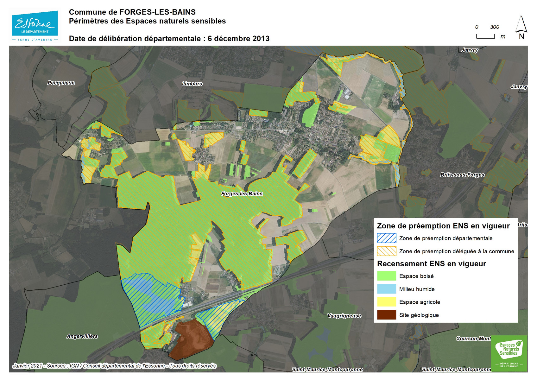The width and height of the screenshot is (537, 380).
Task: Click the 'Forges-les-Bains' map label
Action: click(242, 193)
